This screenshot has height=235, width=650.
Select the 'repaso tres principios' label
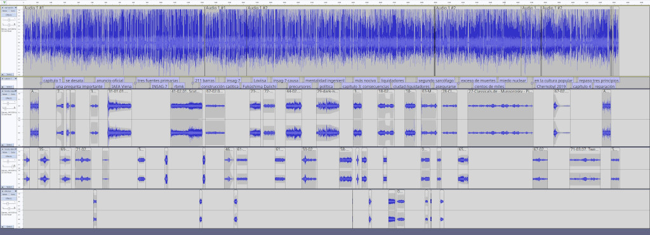(x=599, y=80)
